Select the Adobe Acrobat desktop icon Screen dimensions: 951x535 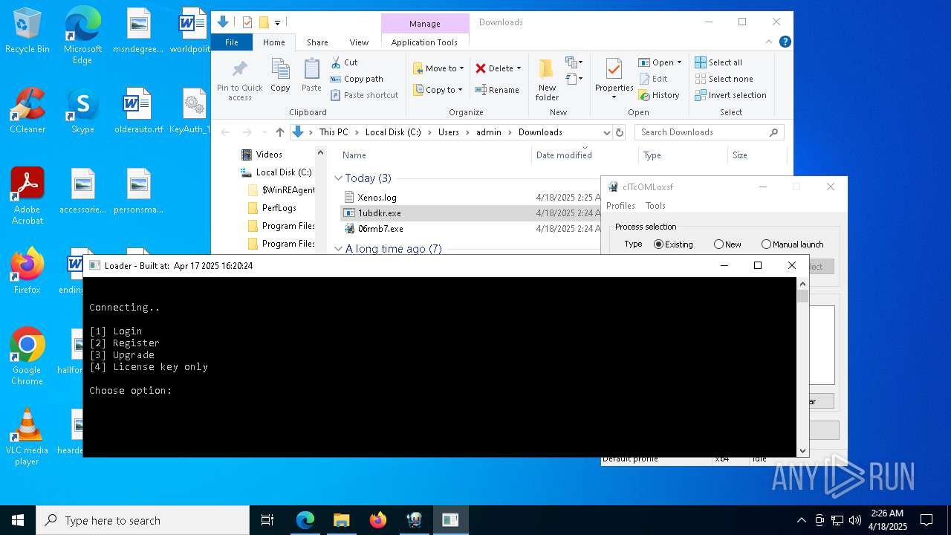click(27, 196)
